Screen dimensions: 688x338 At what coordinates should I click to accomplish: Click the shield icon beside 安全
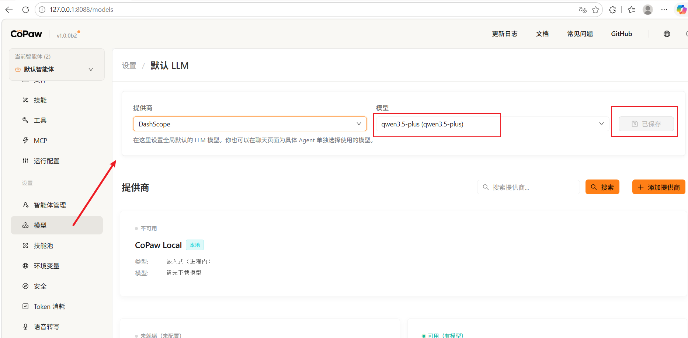pyautogui.click(x=25, y=286)
